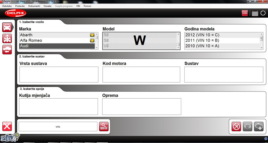Open the VIN menu
Image resolution: width=268 pixels, height=143 pixels.
[x=78, y=6]
